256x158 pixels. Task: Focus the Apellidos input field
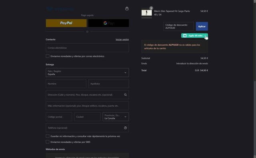click(108, 84)
